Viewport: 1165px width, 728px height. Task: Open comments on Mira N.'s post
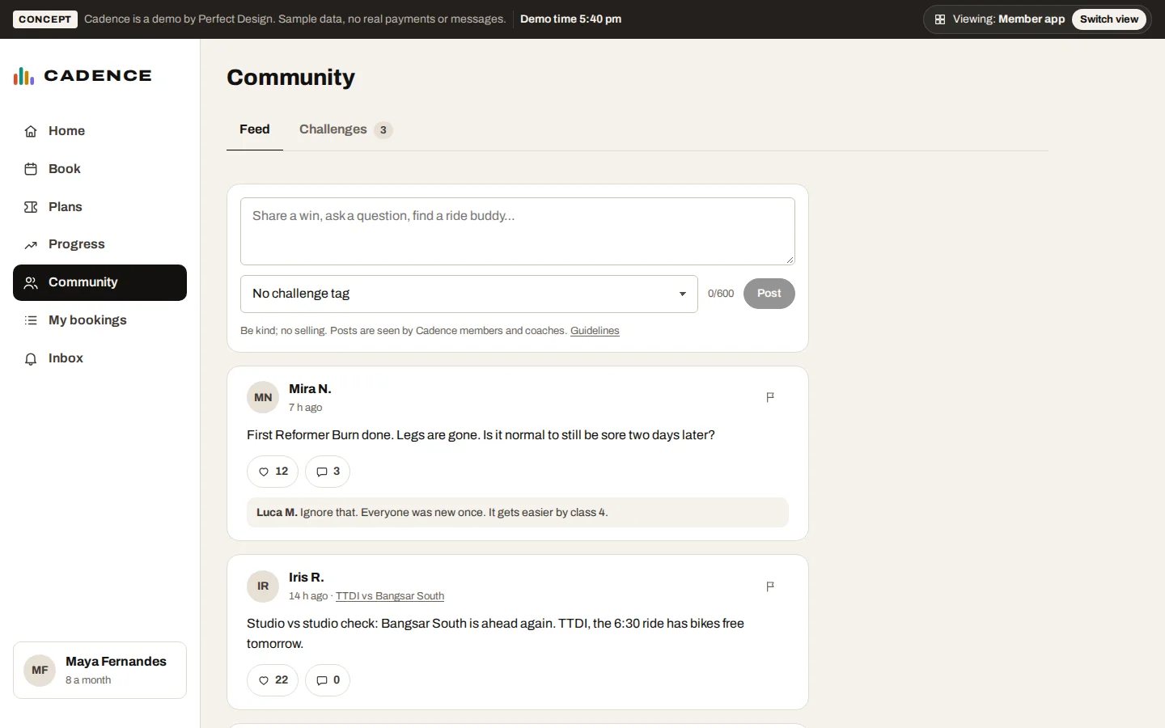[x=328, y=472]
